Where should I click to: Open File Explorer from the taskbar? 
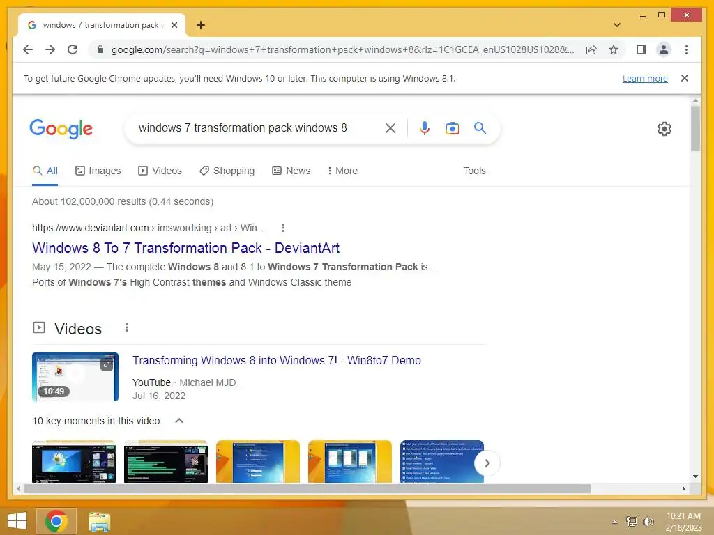click(99, 521)
